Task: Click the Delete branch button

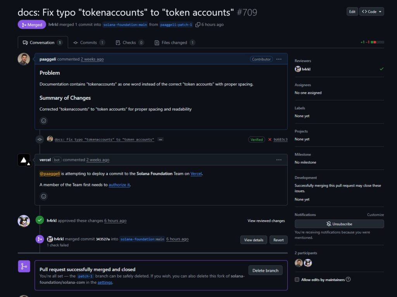Action: click(x=265, y=271)
